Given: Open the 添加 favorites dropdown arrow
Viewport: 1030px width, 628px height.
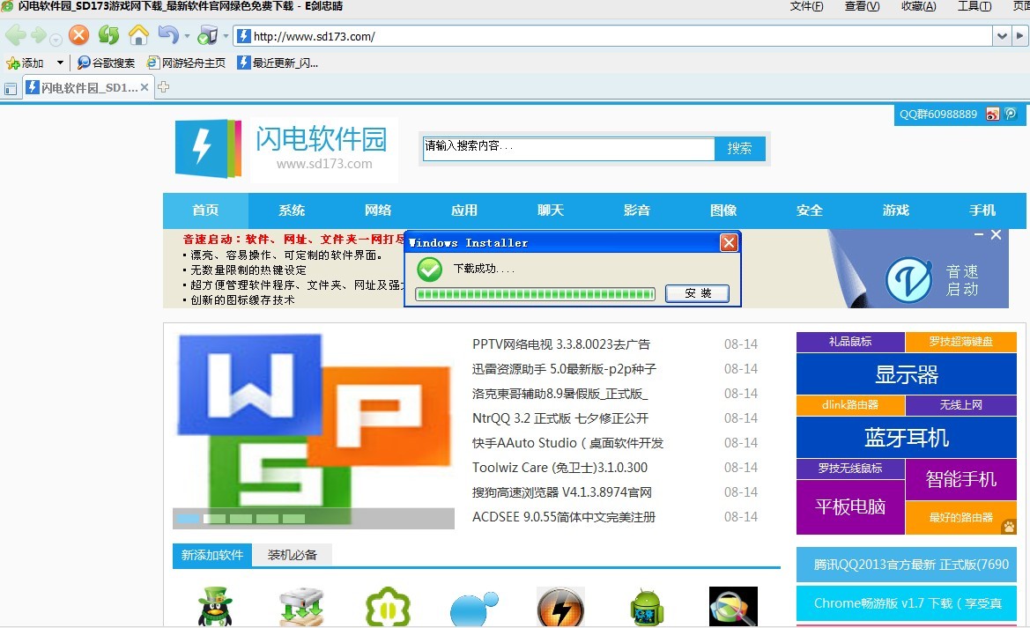Looking at the screenshot, I should click(61, 63).
